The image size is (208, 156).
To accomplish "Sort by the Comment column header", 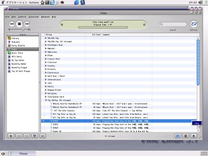I will (x=127, y=35).
